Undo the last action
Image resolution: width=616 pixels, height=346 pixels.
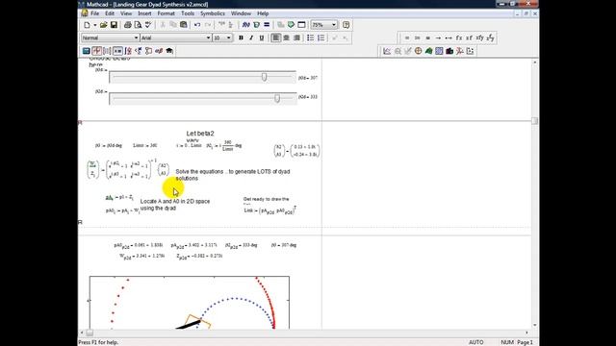[x=197, y=25]
